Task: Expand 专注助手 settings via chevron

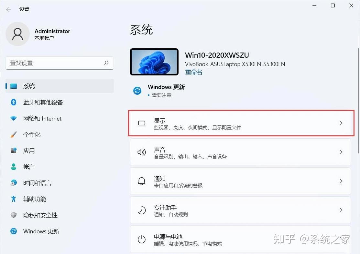Action: click(341, 210)
